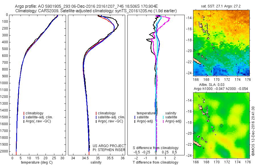Click the 174 longitude label under SLA map
The image size is (256, 165).
tap(238, 162)
